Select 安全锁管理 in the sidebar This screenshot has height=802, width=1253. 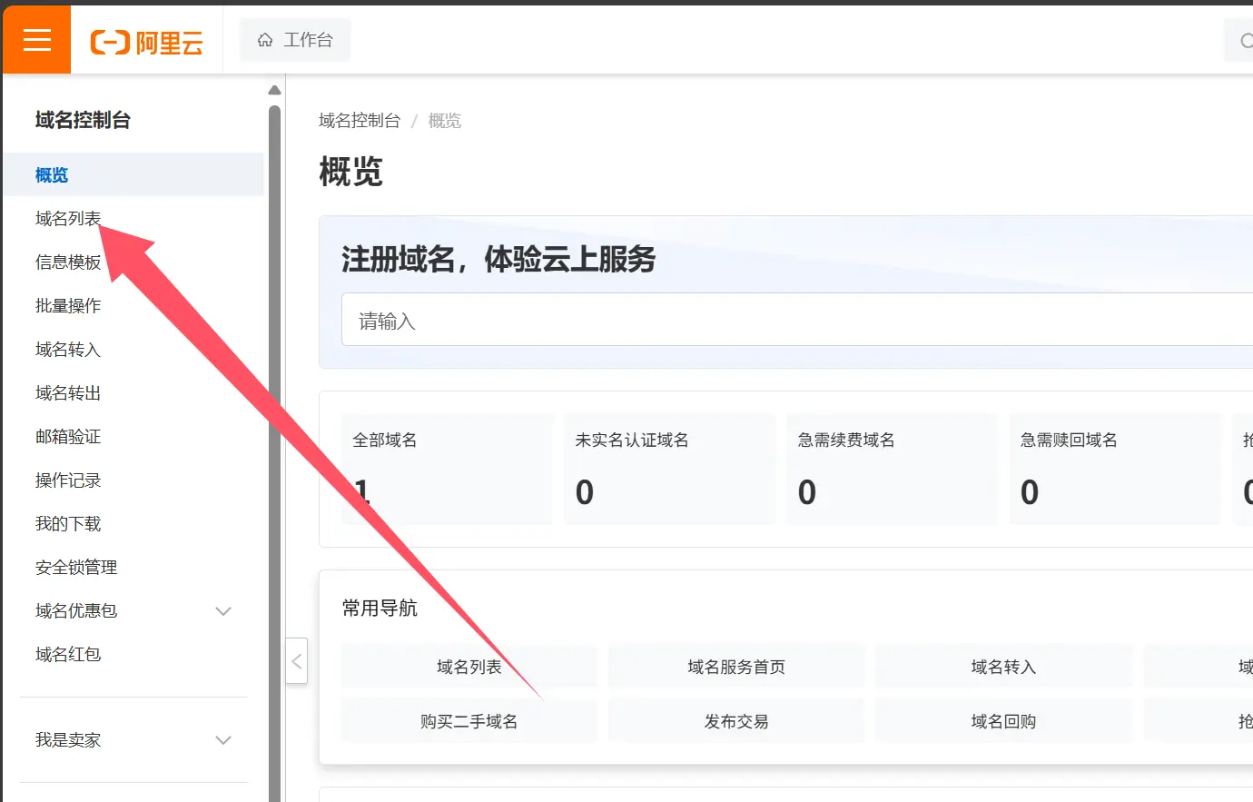pyautogui.click(x=76, y=568)
